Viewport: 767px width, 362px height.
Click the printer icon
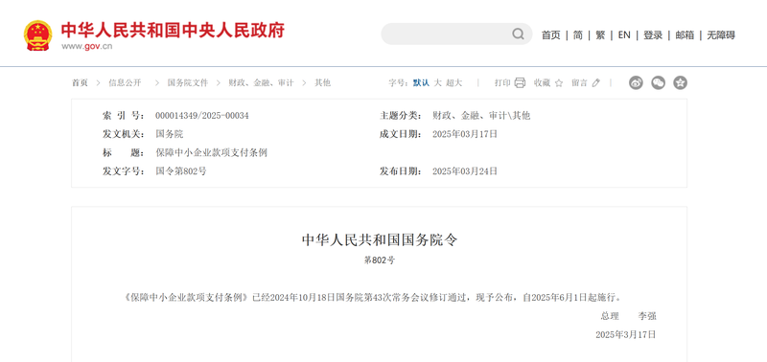pyautogui.click(x=520, y=82)
